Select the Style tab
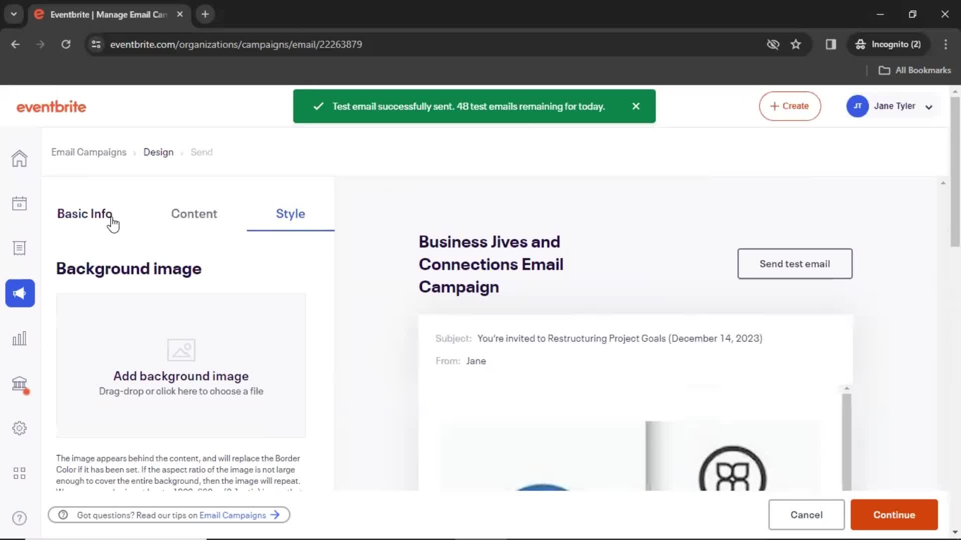 pos(290,213)
